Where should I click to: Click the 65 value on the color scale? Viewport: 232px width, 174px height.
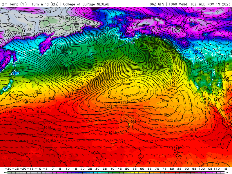[x=149, y=169]
